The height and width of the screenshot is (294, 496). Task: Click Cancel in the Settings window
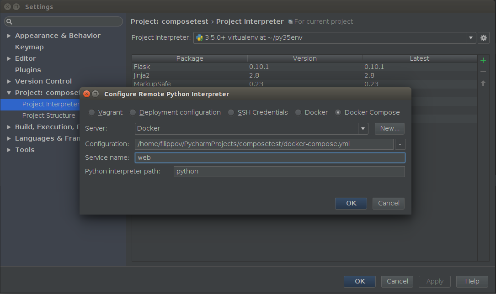click(x=397, y=281)
